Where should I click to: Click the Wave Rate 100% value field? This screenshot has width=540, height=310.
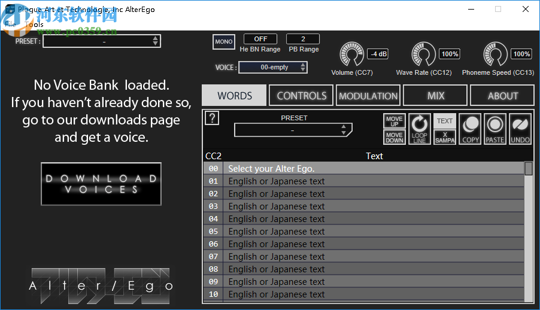click(x=450, y=54)
